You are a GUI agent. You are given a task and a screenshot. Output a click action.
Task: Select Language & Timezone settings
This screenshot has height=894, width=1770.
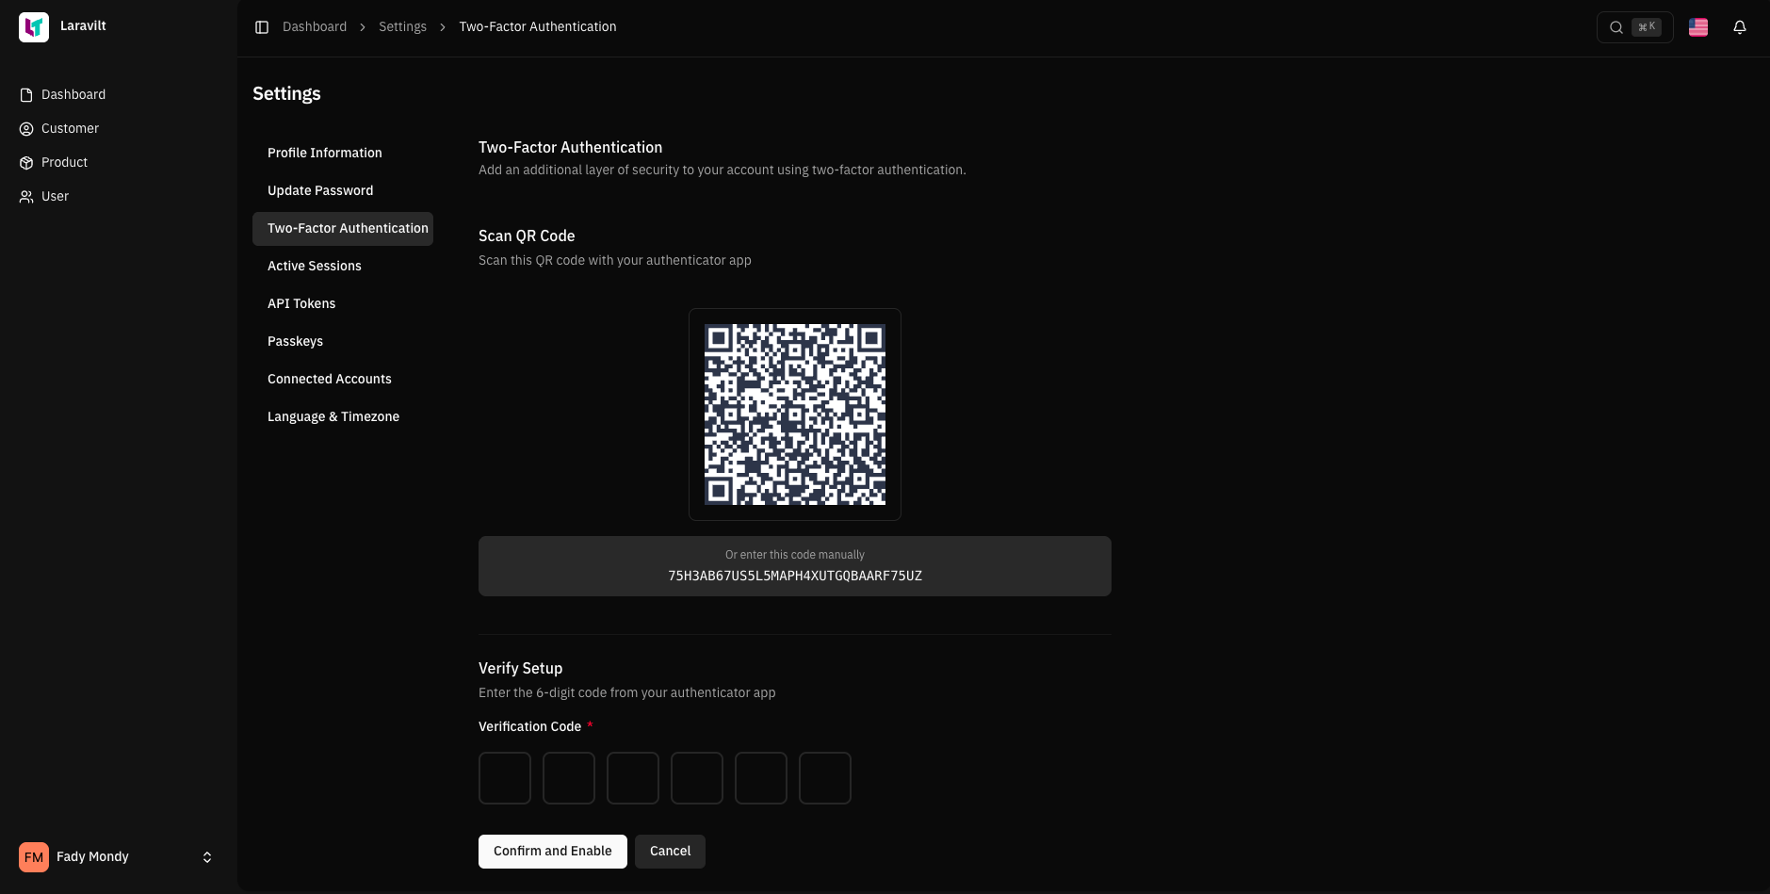(333, 416)
